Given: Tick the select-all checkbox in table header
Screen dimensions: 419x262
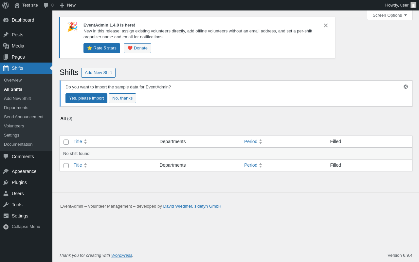Looking at the screenshot, I should pos(66,142).
